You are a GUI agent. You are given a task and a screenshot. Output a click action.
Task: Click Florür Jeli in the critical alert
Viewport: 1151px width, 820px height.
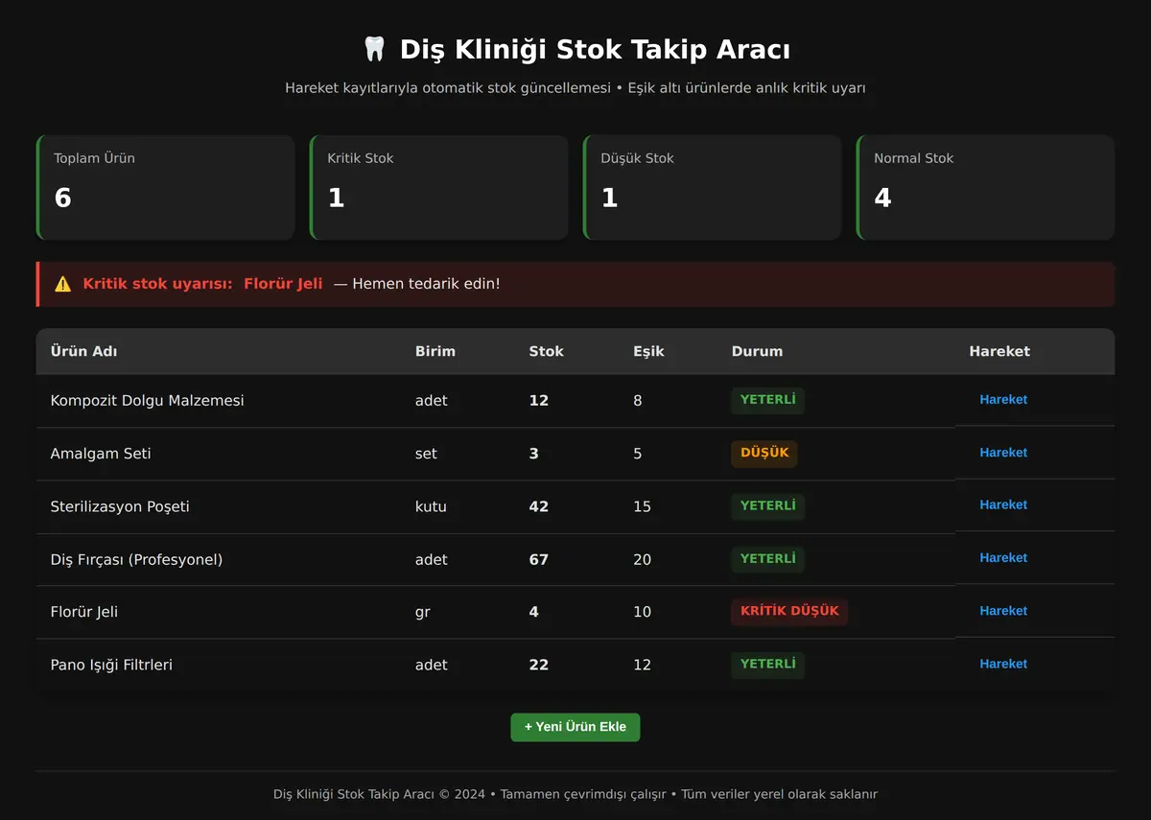pyautogui.click(x=283, y=284)
